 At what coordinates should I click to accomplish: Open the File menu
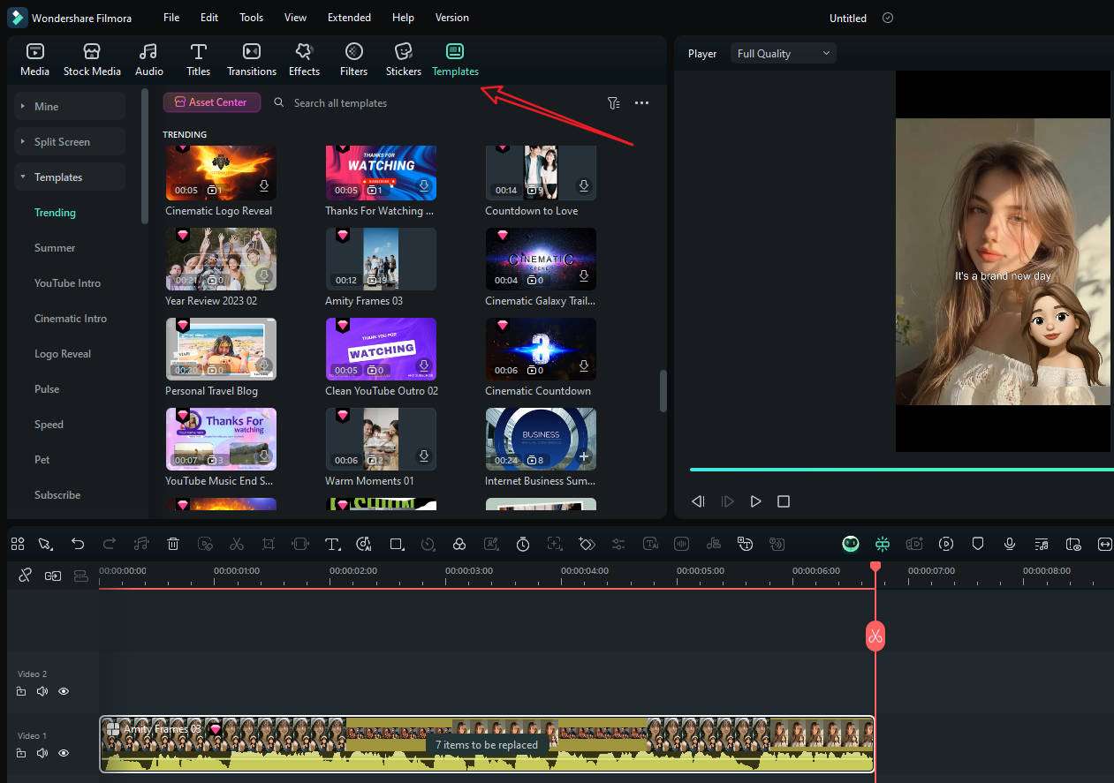click(x=171, y=18)
